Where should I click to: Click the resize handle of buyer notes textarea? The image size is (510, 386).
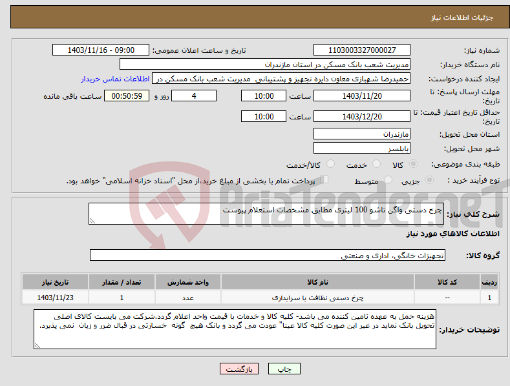coord(37,346)
